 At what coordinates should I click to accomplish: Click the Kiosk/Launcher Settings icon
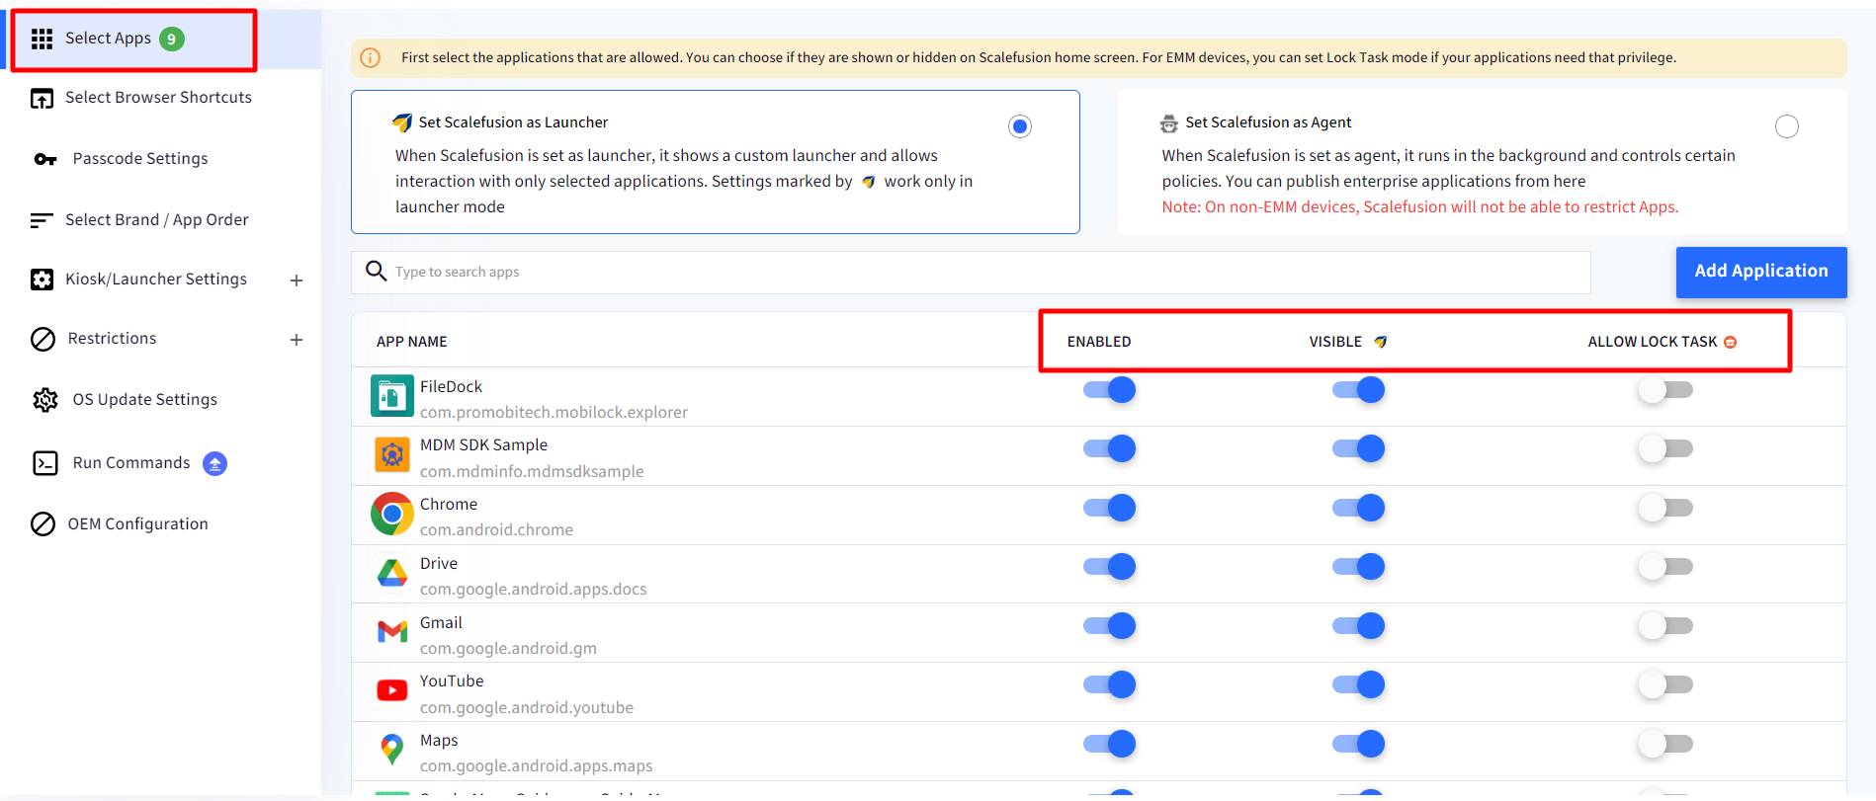click(42, 280)
